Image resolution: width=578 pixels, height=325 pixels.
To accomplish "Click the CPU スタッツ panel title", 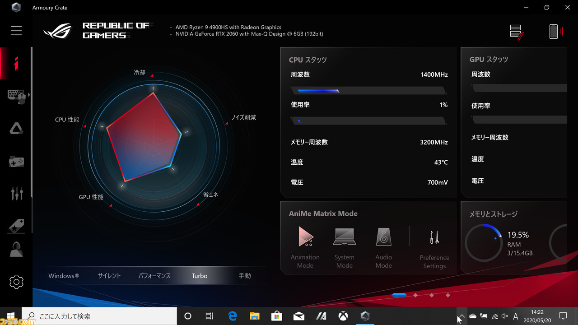I will tap(308, 60).
